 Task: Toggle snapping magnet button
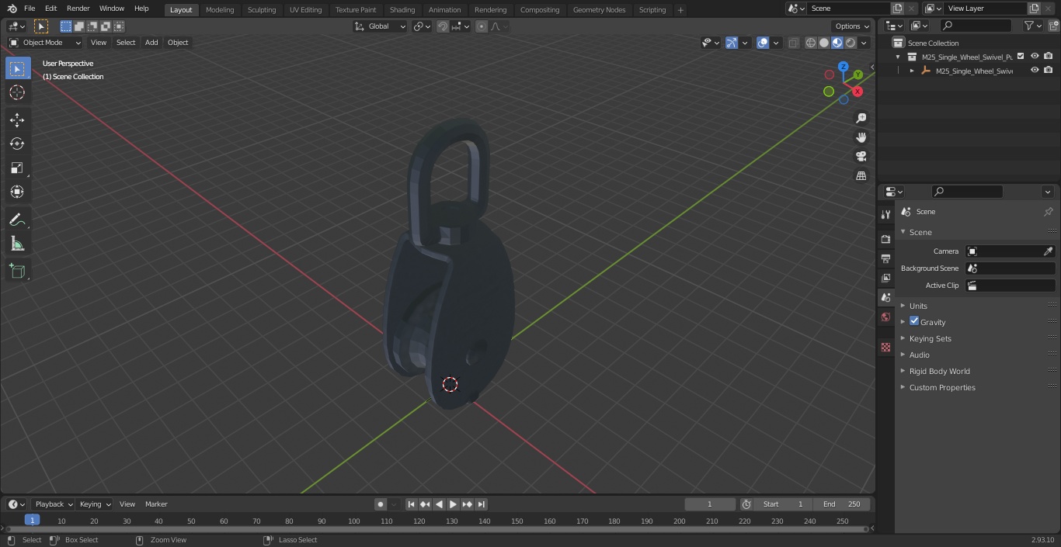(443, 26)
